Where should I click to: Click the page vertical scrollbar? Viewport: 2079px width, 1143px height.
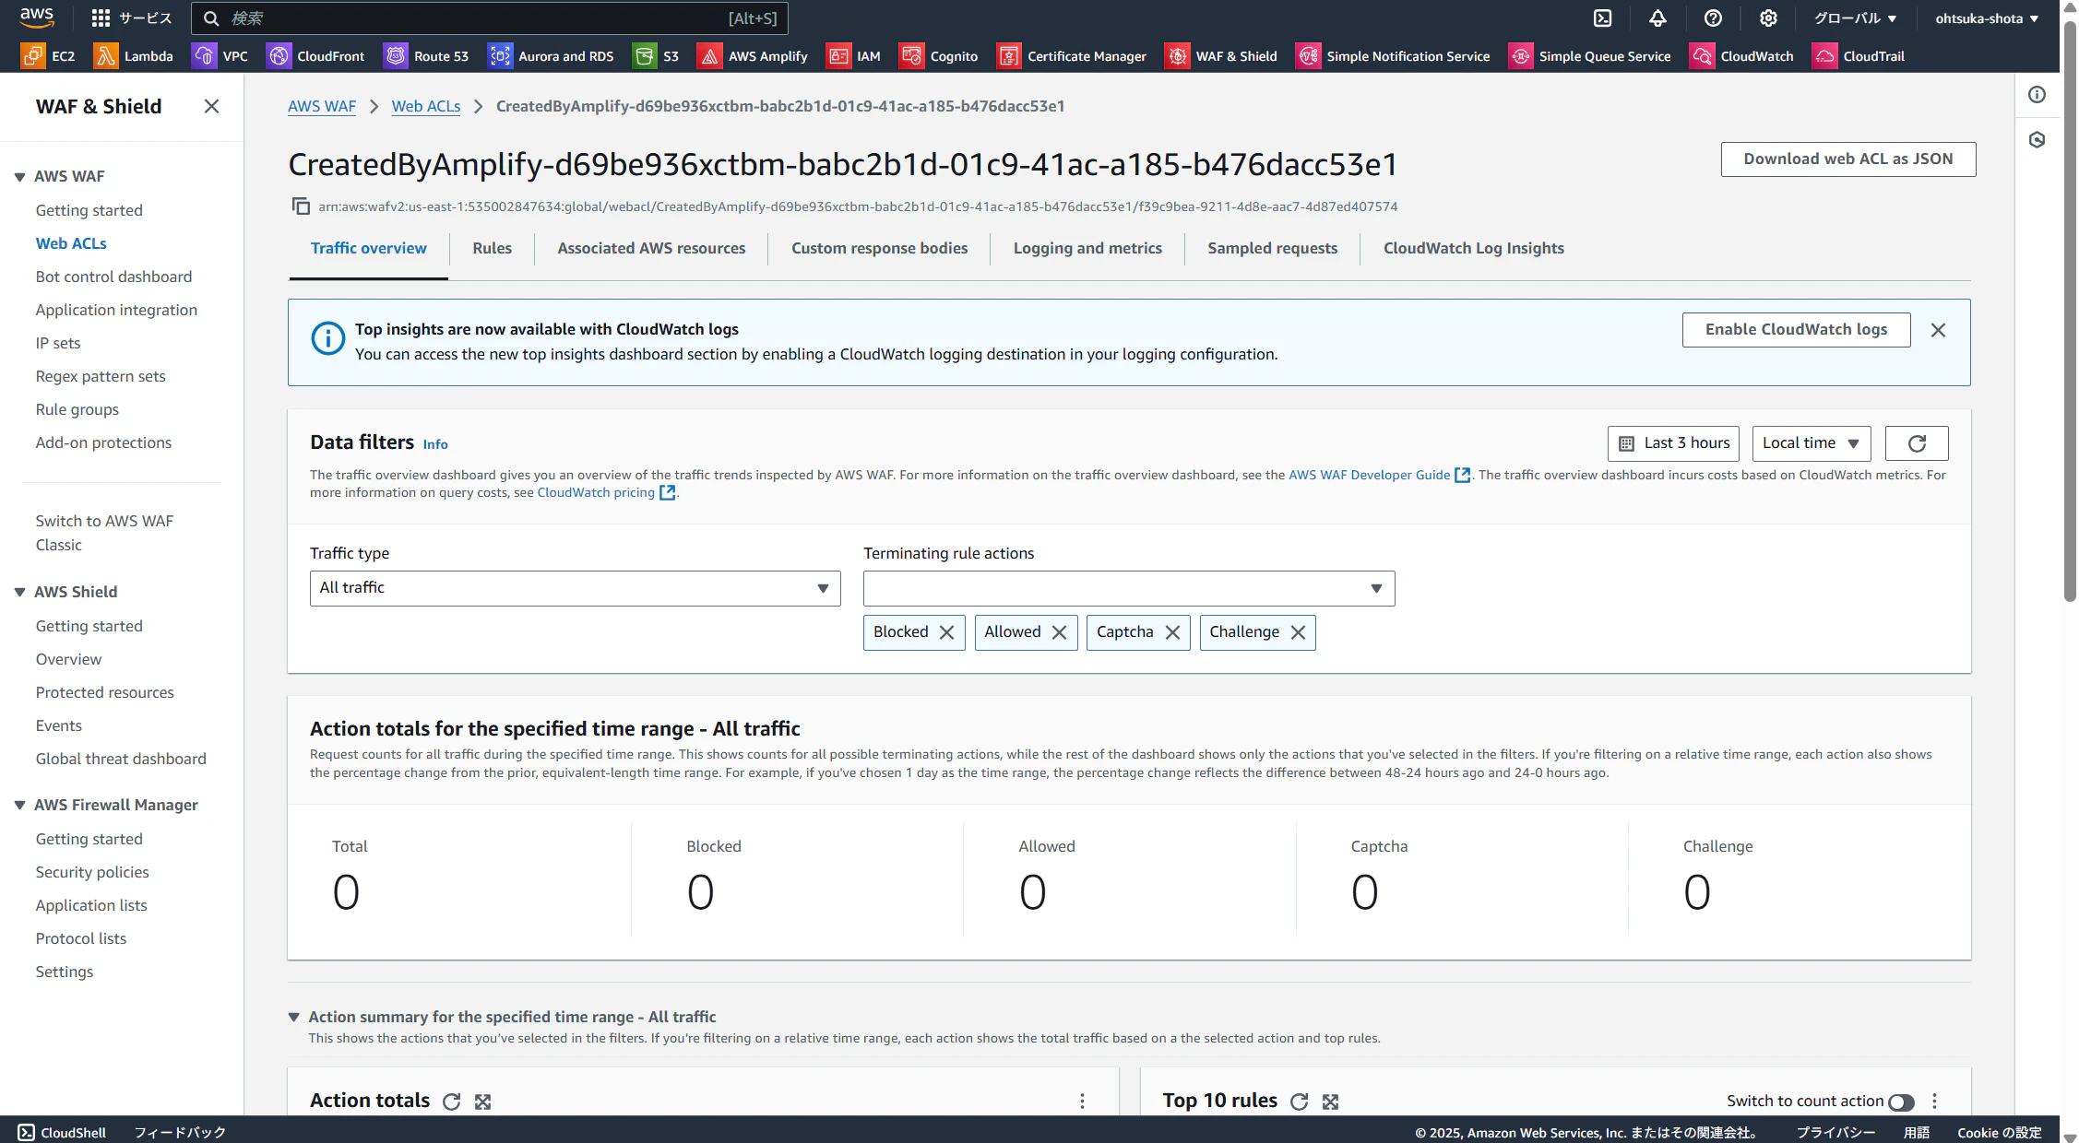(2070, 313)
